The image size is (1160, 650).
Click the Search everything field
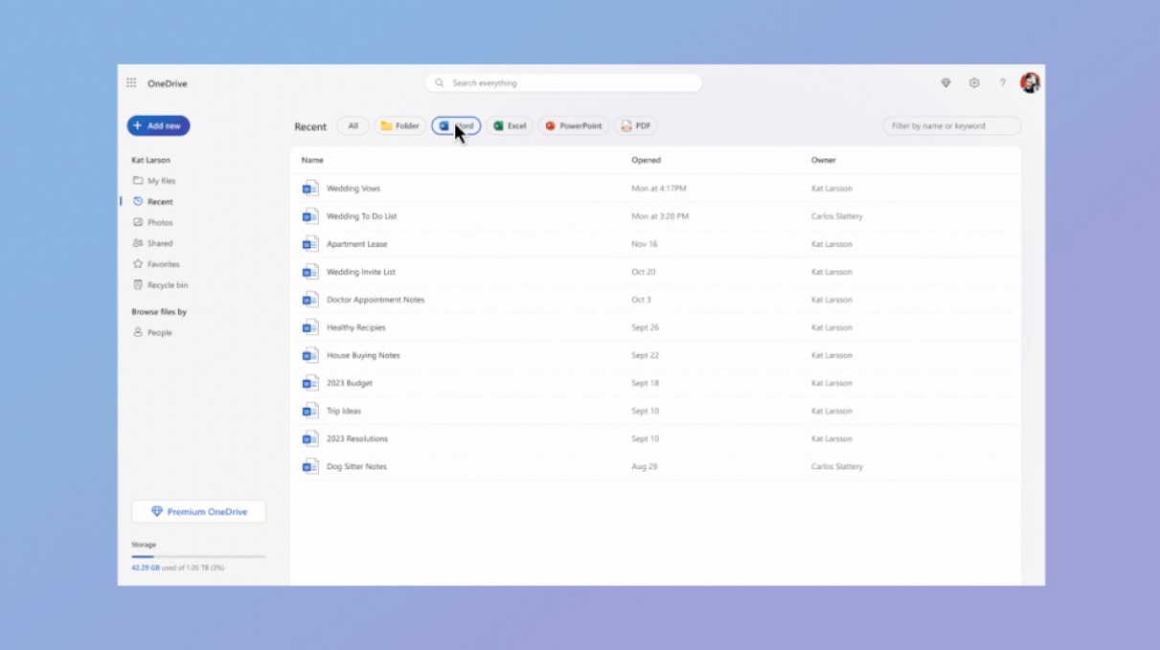point(563,83)
